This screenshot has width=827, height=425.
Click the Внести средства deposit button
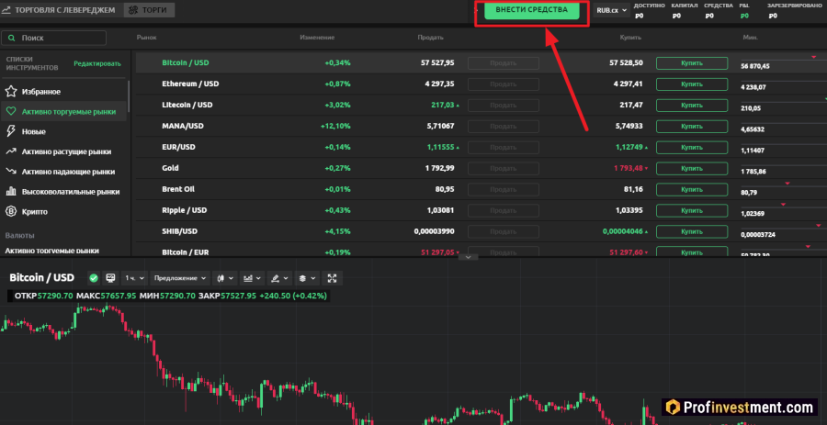tap(532, 10)
